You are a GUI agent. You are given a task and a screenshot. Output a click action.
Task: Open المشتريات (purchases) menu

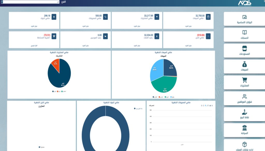(x=244, y=82)
